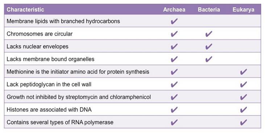Click Bacteria checkmark for circular chromosomes row

pyautogui.click(x=209, y=34)
